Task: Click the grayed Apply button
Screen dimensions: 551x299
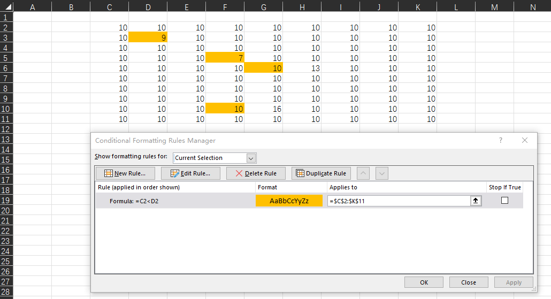Action: point(514,282)
